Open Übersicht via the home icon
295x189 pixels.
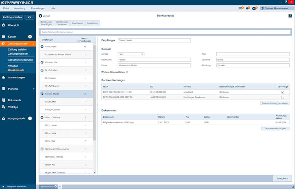click(3, 25)
